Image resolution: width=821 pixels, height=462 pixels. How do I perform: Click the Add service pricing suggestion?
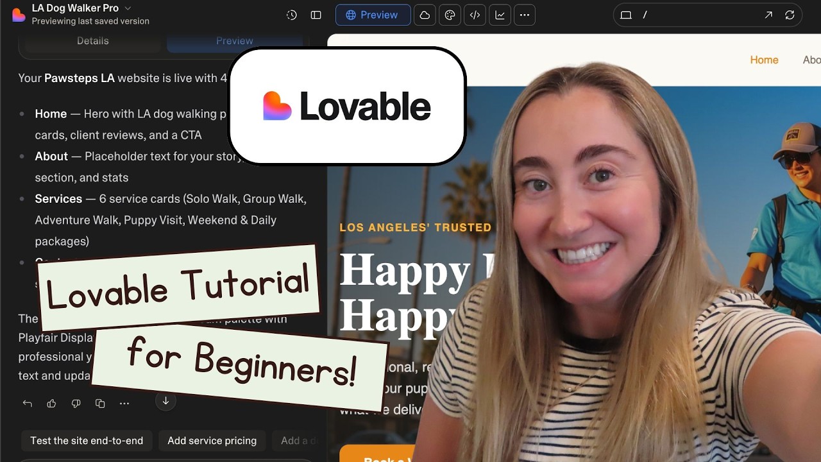click(x=212, y=441)
